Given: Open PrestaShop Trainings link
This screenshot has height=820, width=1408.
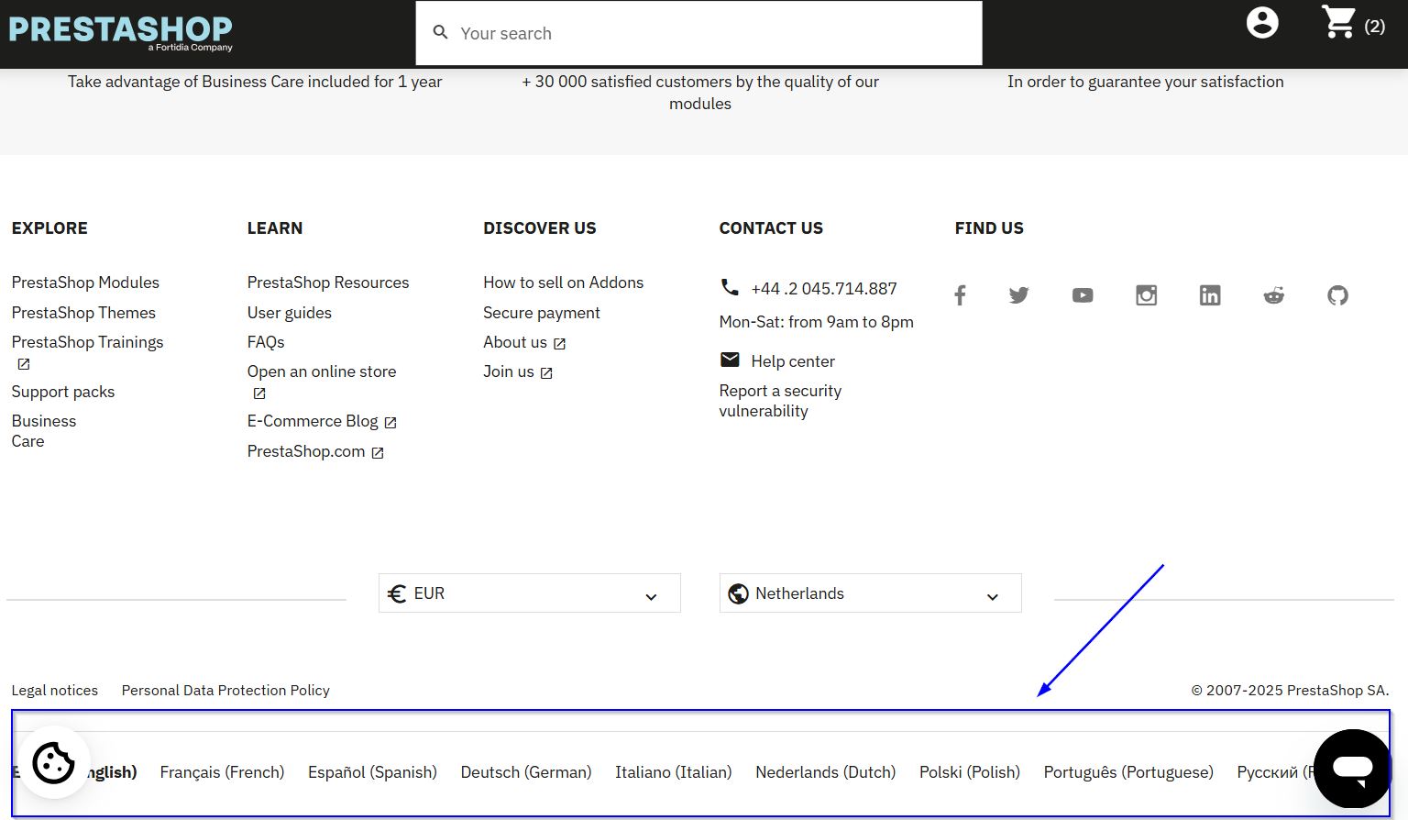Looking at the screenshot, I should pyautogui.click(x=87, y=342).
